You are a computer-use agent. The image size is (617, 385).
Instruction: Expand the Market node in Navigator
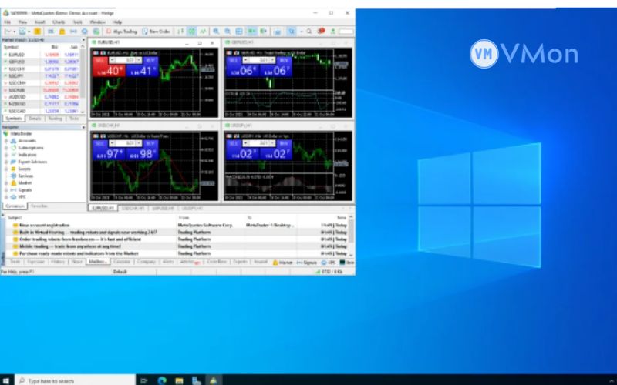6,183
